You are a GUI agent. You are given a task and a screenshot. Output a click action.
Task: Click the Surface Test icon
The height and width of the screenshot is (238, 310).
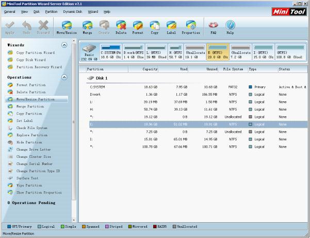click(10, 178)
